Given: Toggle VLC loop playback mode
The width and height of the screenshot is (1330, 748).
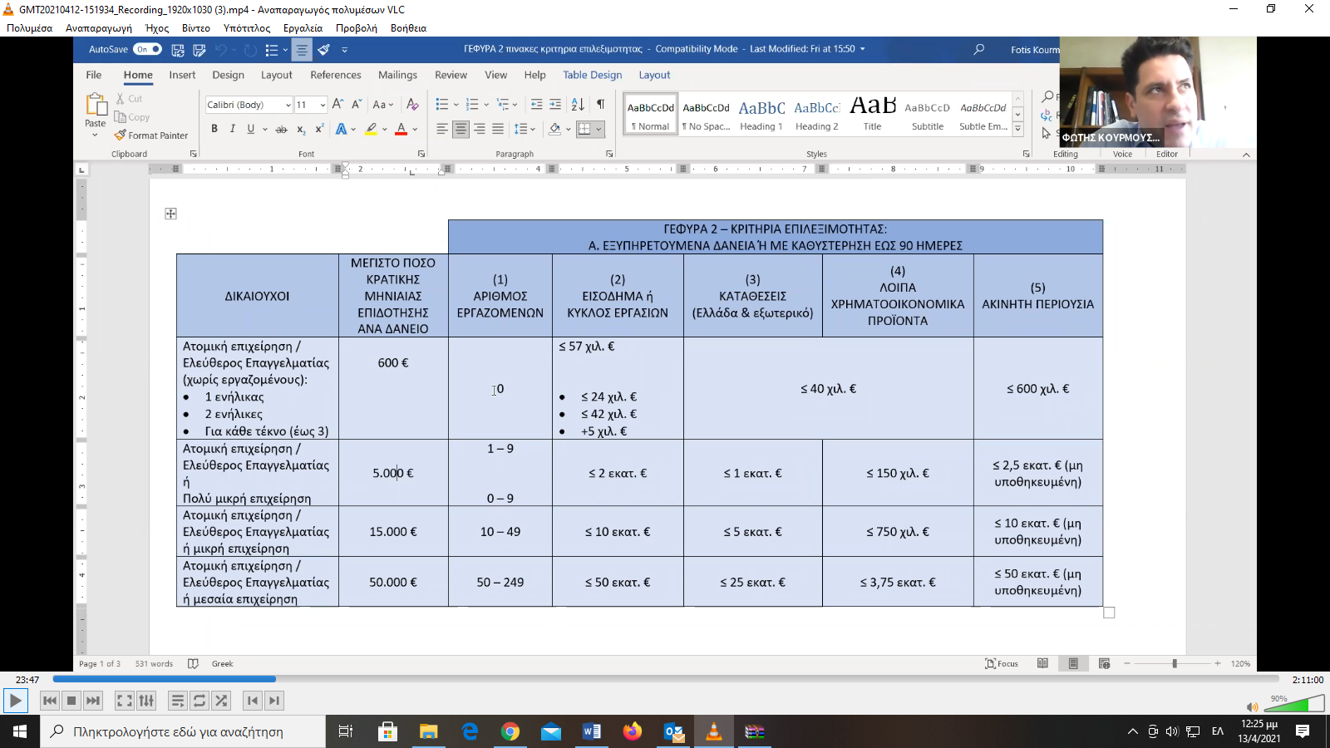Looking at the screenshot, I should [x=199, y=701].
